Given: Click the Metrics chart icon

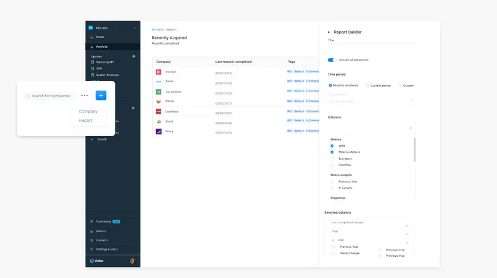Looking at the screenshot, I should tap(92, 231).
